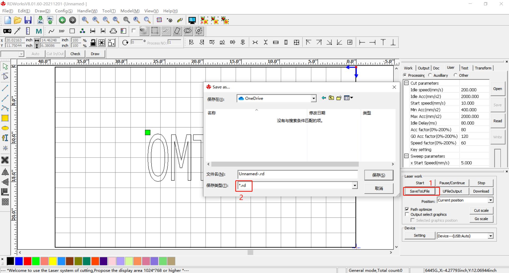Click the monitor preview icon
This screenshot has height=273, width=509.
(192, 20)
